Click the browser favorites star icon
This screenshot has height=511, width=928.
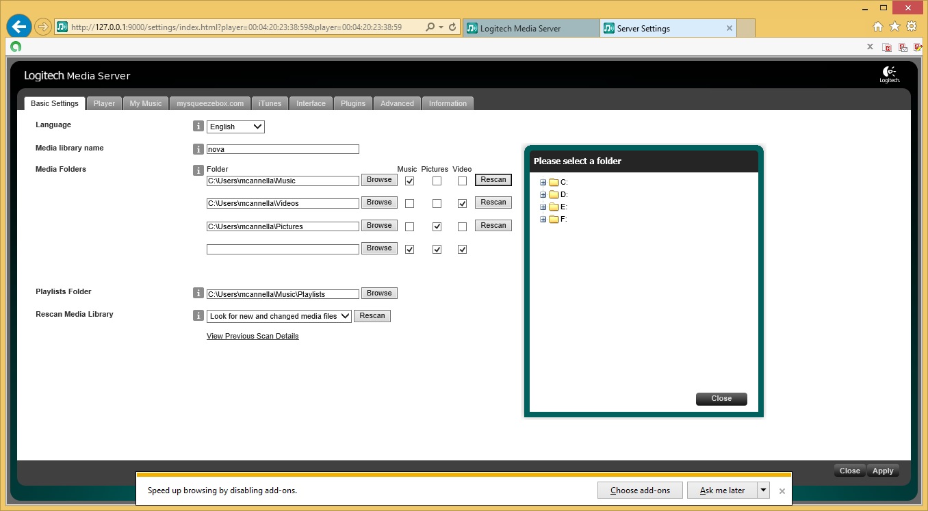tap(894, 27)
